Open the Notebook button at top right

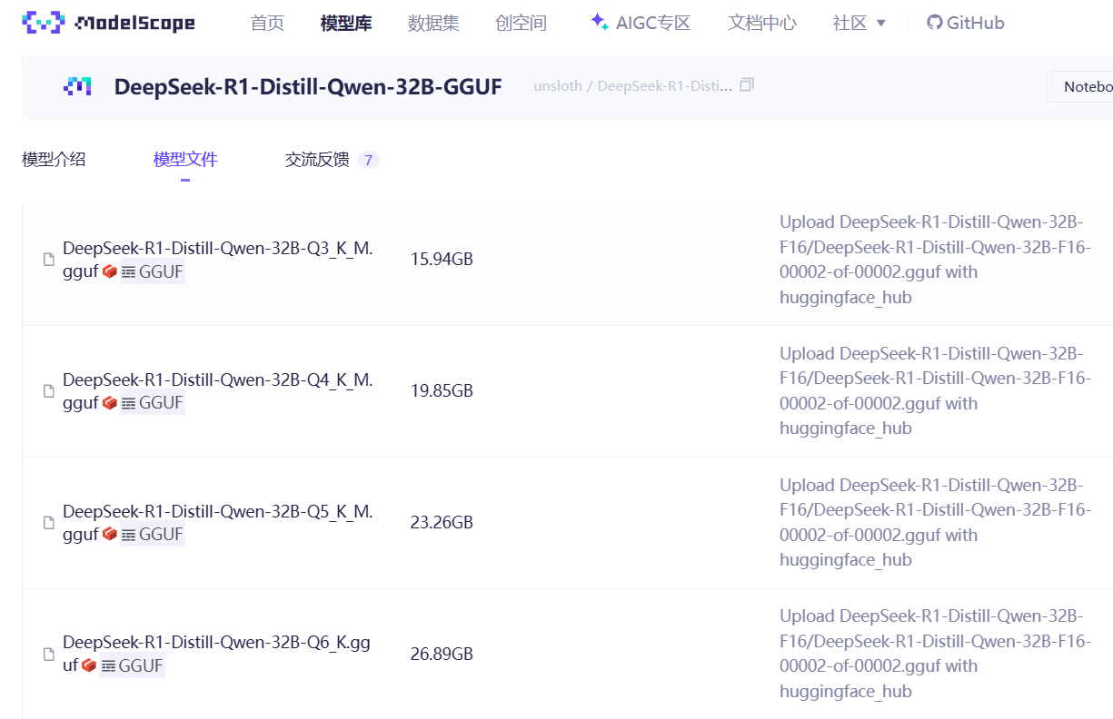(x=1080, y=86)
